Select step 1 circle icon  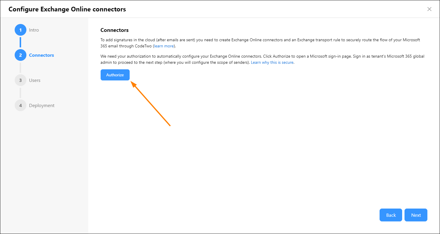point(21,30)
